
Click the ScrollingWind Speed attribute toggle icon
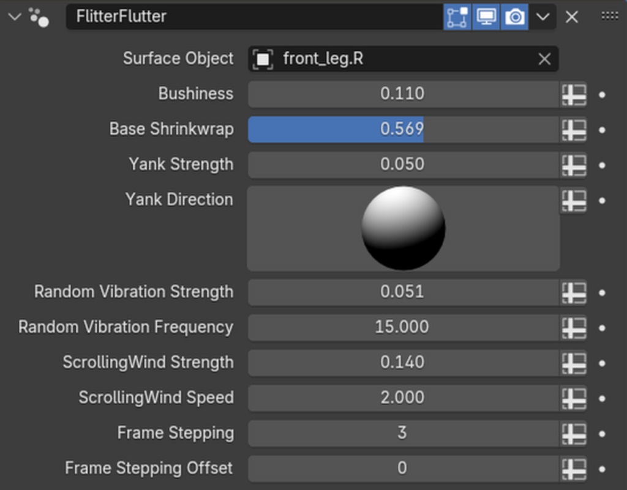[574, 398]
